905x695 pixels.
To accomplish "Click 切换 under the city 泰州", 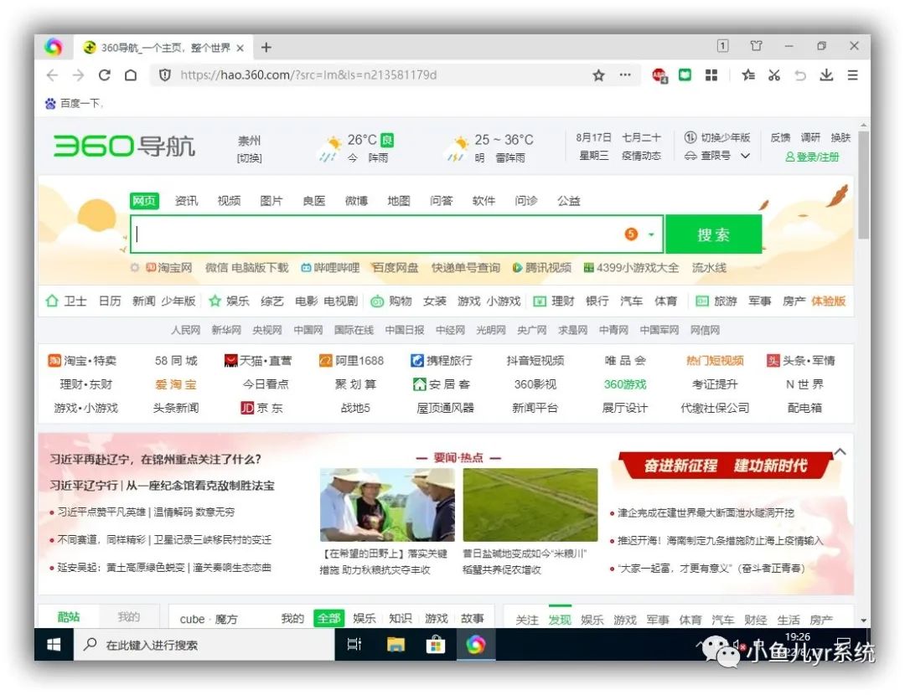I will coord(250,158).
